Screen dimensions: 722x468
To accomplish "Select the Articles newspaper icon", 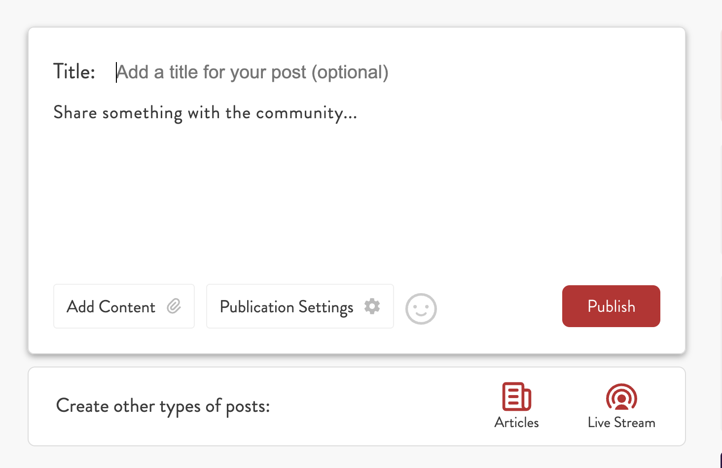I will [516, 397].
